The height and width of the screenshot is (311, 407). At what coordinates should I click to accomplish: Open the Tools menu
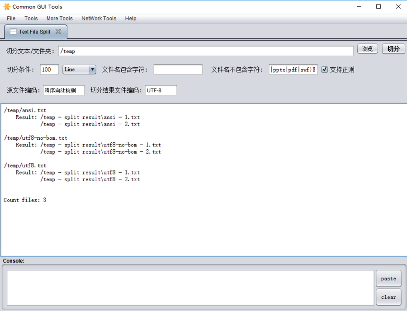[x=31, y=19]
